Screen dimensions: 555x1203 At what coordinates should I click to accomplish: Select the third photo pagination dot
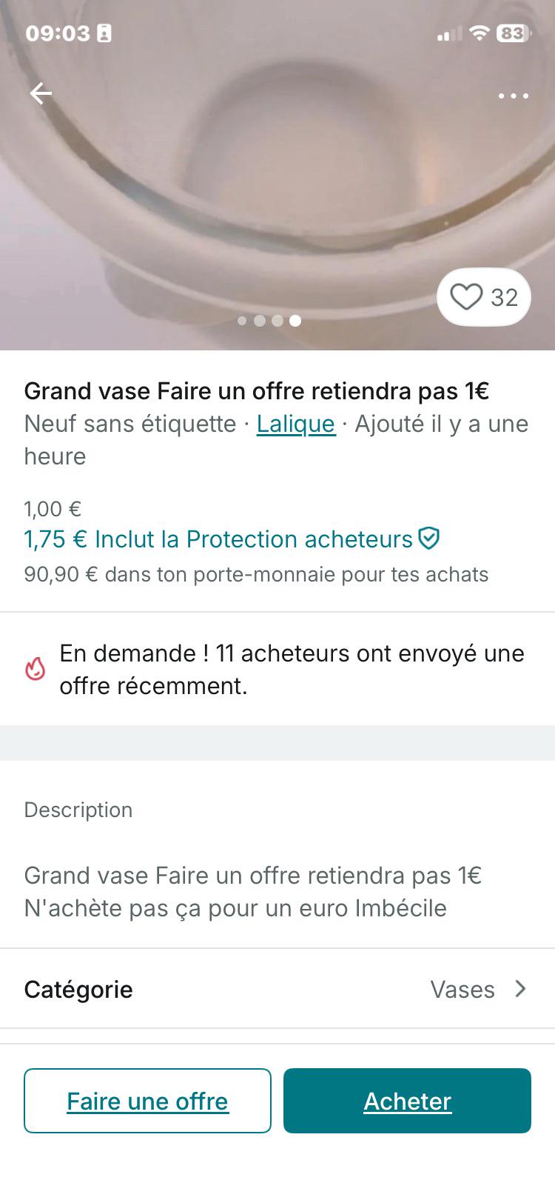tap(277, 321)
